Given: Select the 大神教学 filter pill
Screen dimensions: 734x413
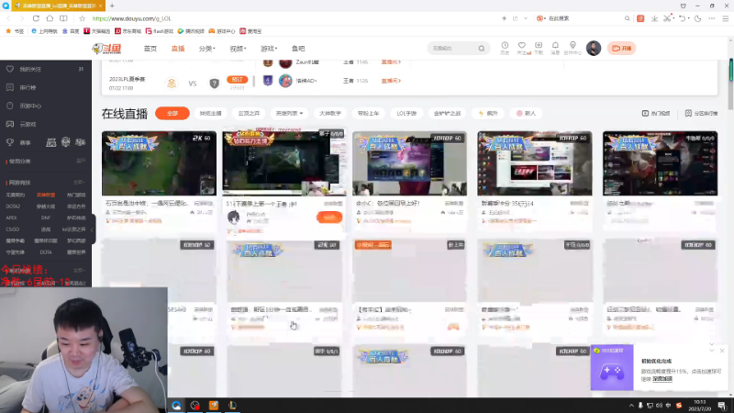Looking at the screenshot, I should 330,113.
